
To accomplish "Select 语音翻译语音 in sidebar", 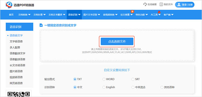I will tap(18, 59).
